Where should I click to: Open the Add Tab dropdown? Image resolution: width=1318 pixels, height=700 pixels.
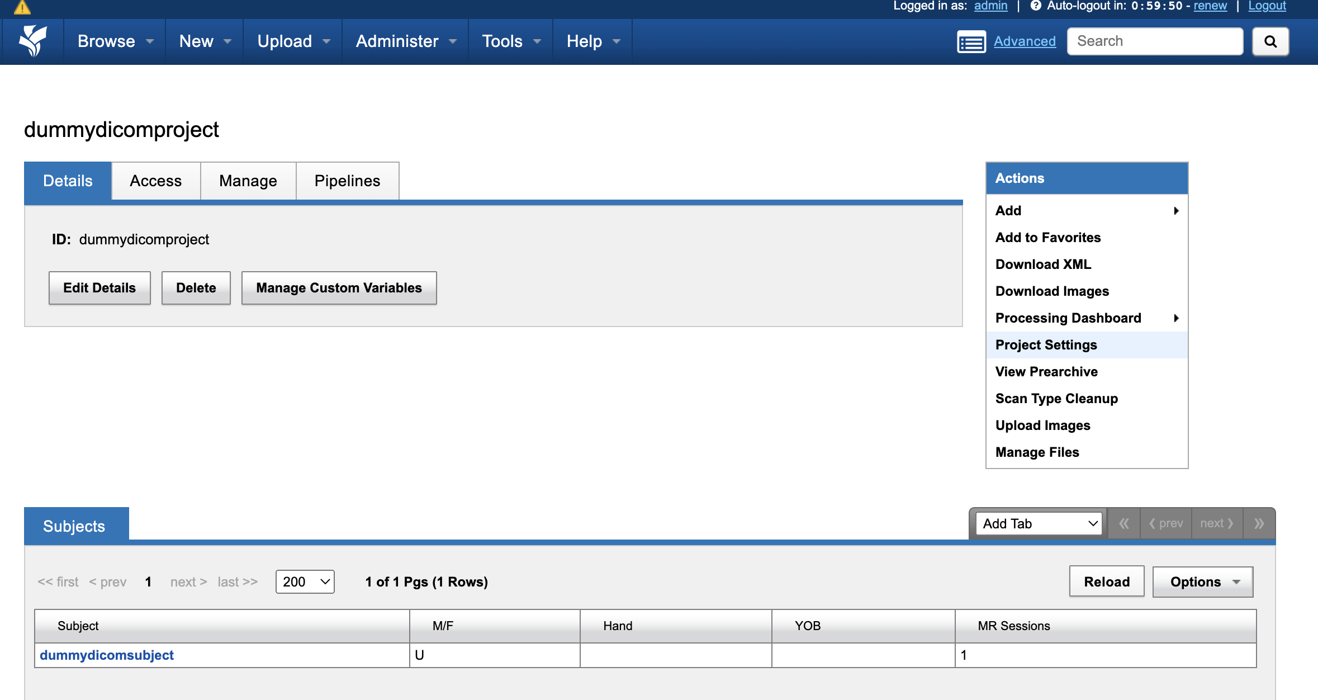tap(1039, 523)
